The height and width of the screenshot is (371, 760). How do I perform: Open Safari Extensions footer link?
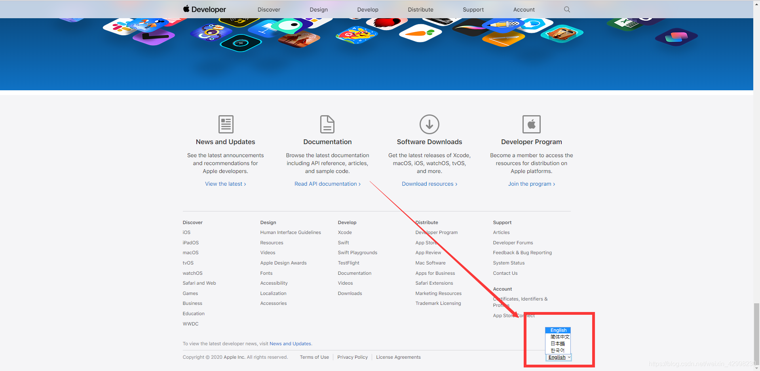point(434,283)
